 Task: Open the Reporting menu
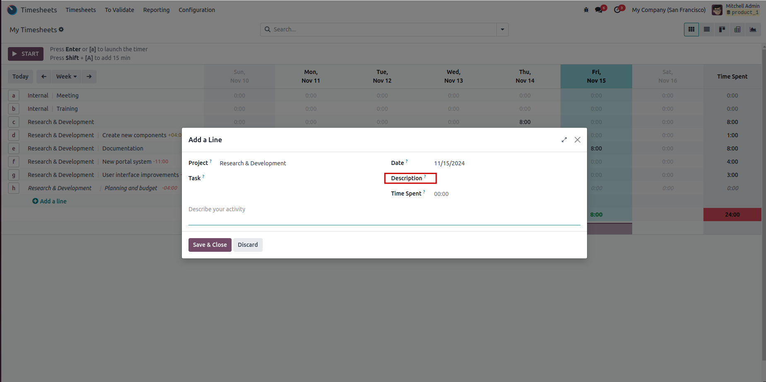pyautogui.click(x=156, y=10)
